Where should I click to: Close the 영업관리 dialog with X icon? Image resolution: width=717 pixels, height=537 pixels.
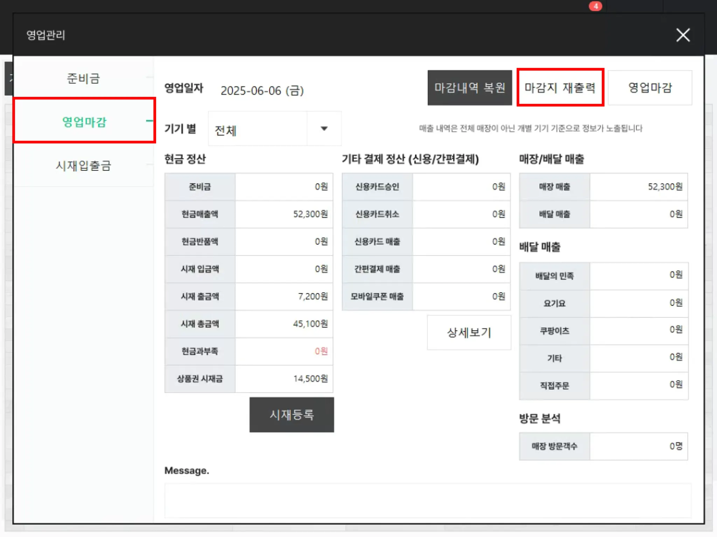682,35
